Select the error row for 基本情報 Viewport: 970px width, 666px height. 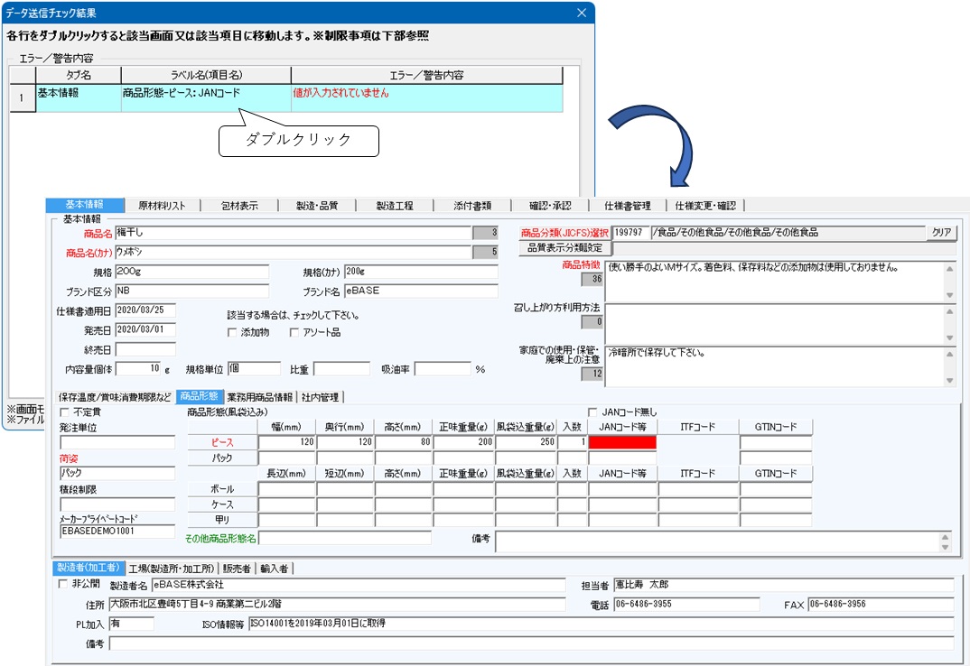tap(298, 93)
